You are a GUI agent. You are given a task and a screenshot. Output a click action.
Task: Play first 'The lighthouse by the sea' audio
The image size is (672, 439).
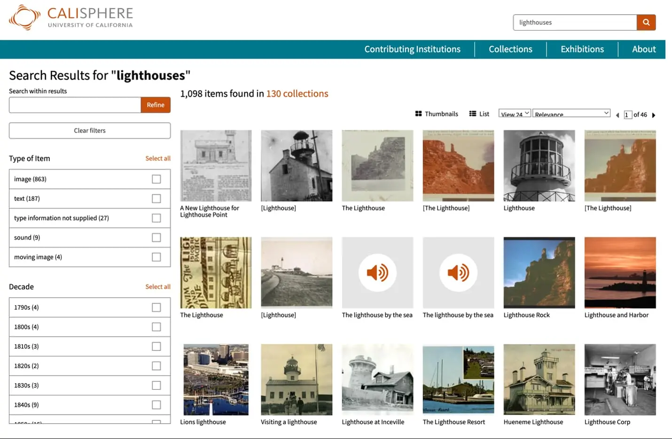pos(377,272)
